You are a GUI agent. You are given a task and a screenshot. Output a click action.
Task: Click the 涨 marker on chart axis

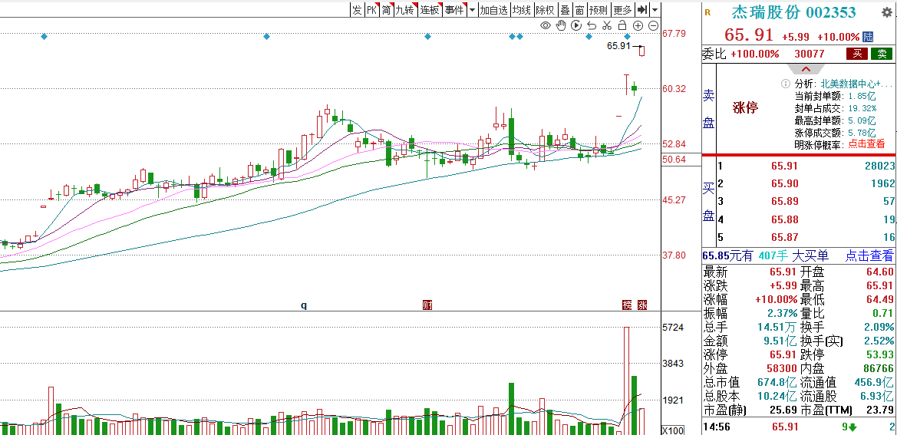point(642,305)
